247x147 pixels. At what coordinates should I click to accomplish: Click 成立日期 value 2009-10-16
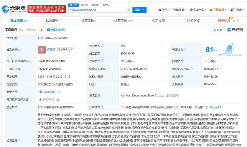coord(127,54)
